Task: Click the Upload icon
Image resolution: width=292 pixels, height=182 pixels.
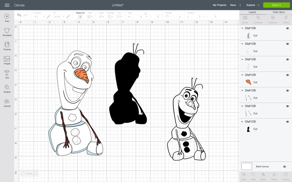Action: (x=7, y=101)
